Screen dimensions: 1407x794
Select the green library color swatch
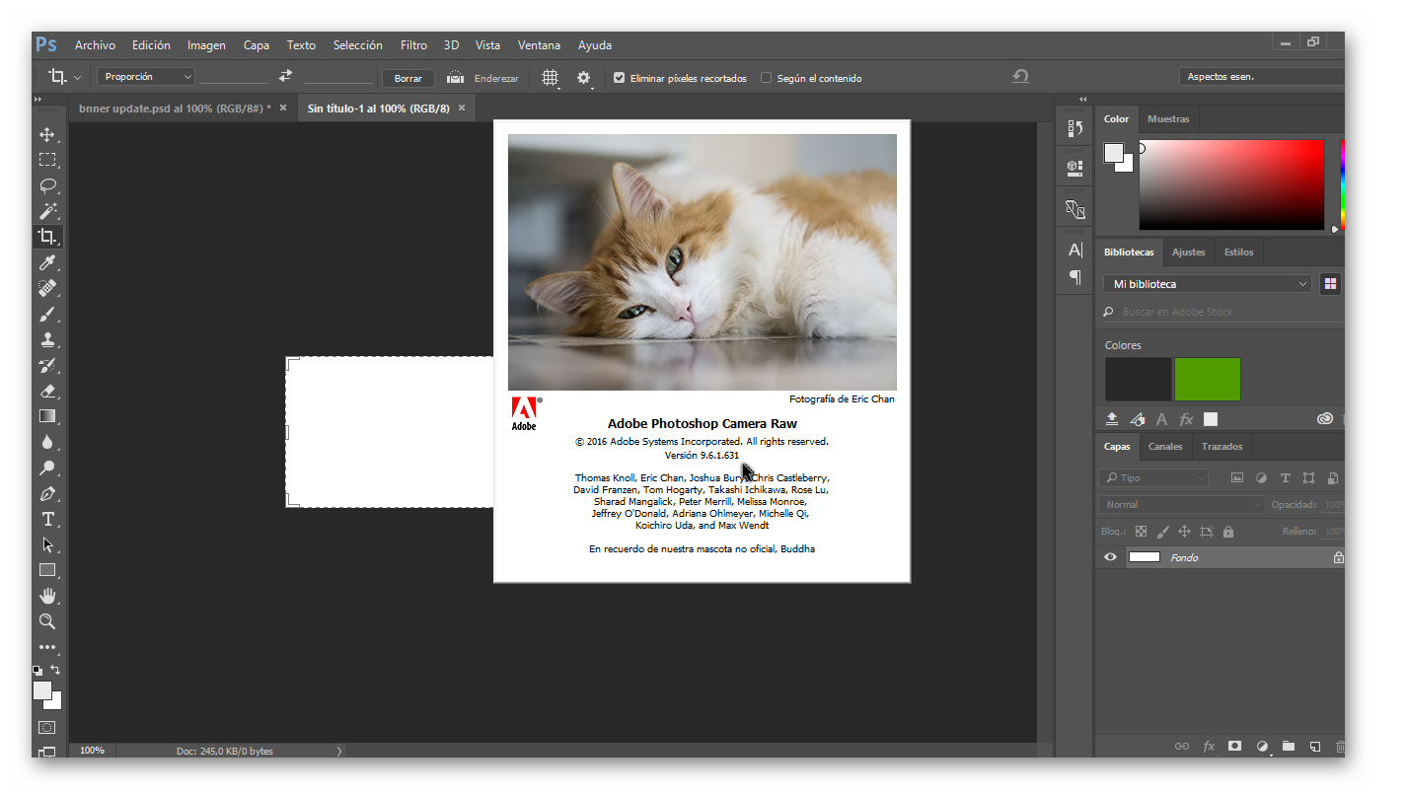click(x=1208, y=380)
